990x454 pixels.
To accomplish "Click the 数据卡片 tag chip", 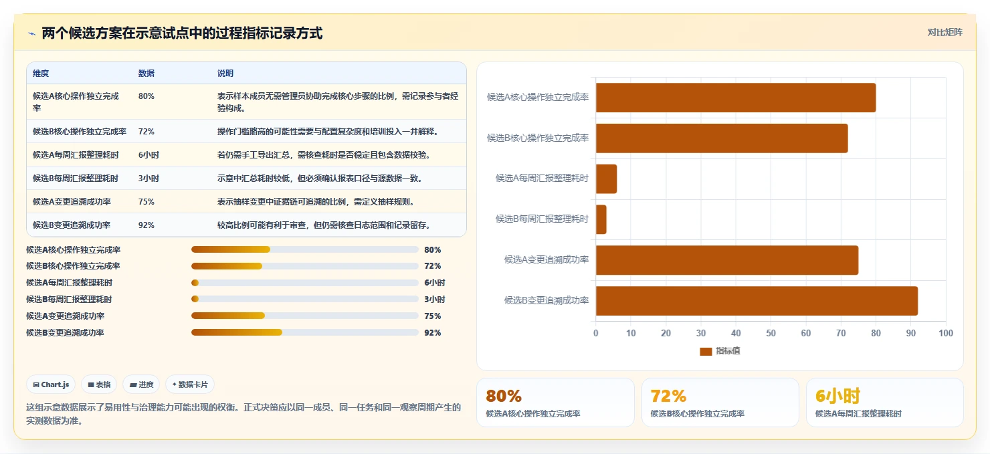I will pos(190,384).
